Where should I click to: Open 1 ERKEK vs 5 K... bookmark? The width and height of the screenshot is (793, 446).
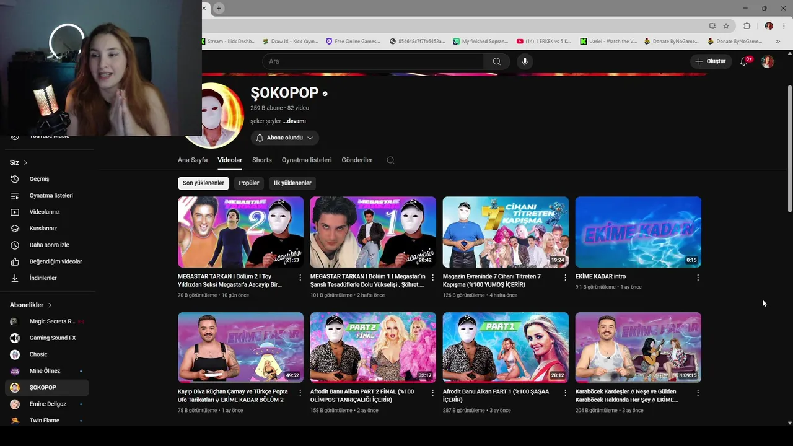coord(544,42)
